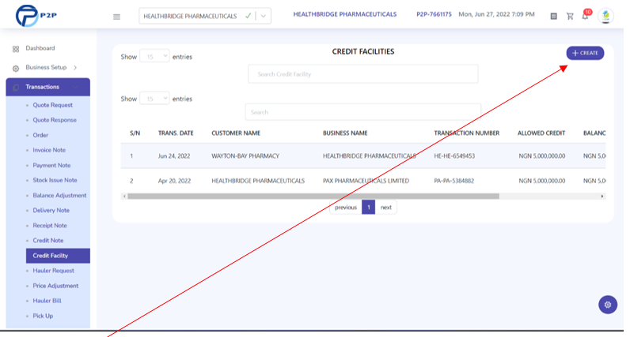The height and width of the screenshot is (337, 630).
Task: Click HEALTHBRIDGE PHARMACEUTICALS header title
Action: click(x=345, y=14)
